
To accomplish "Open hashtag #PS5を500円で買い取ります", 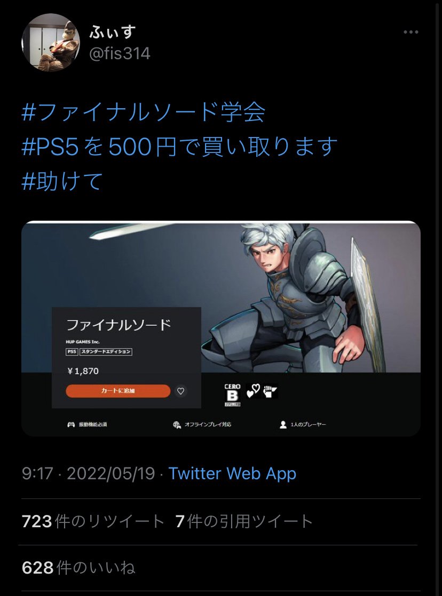I will pyautogui.click(x=180, y=147).
